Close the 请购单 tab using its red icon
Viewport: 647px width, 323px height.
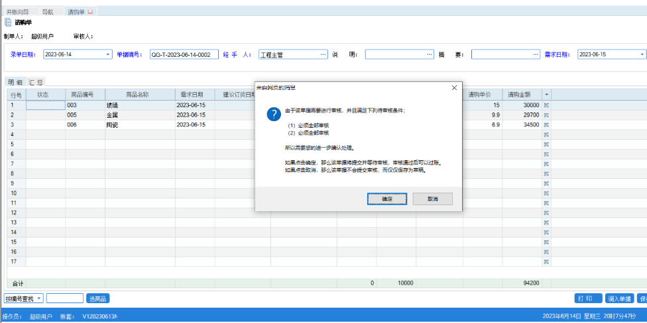91,13
